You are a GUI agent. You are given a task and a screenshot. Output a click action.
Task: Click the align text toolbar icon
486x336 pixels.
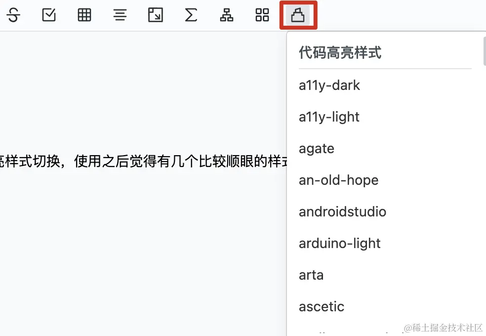[x=120, y=15]
